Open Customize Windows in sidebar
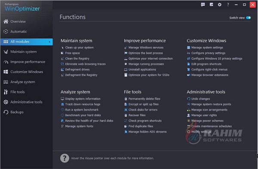 click(x=27, y=72)
